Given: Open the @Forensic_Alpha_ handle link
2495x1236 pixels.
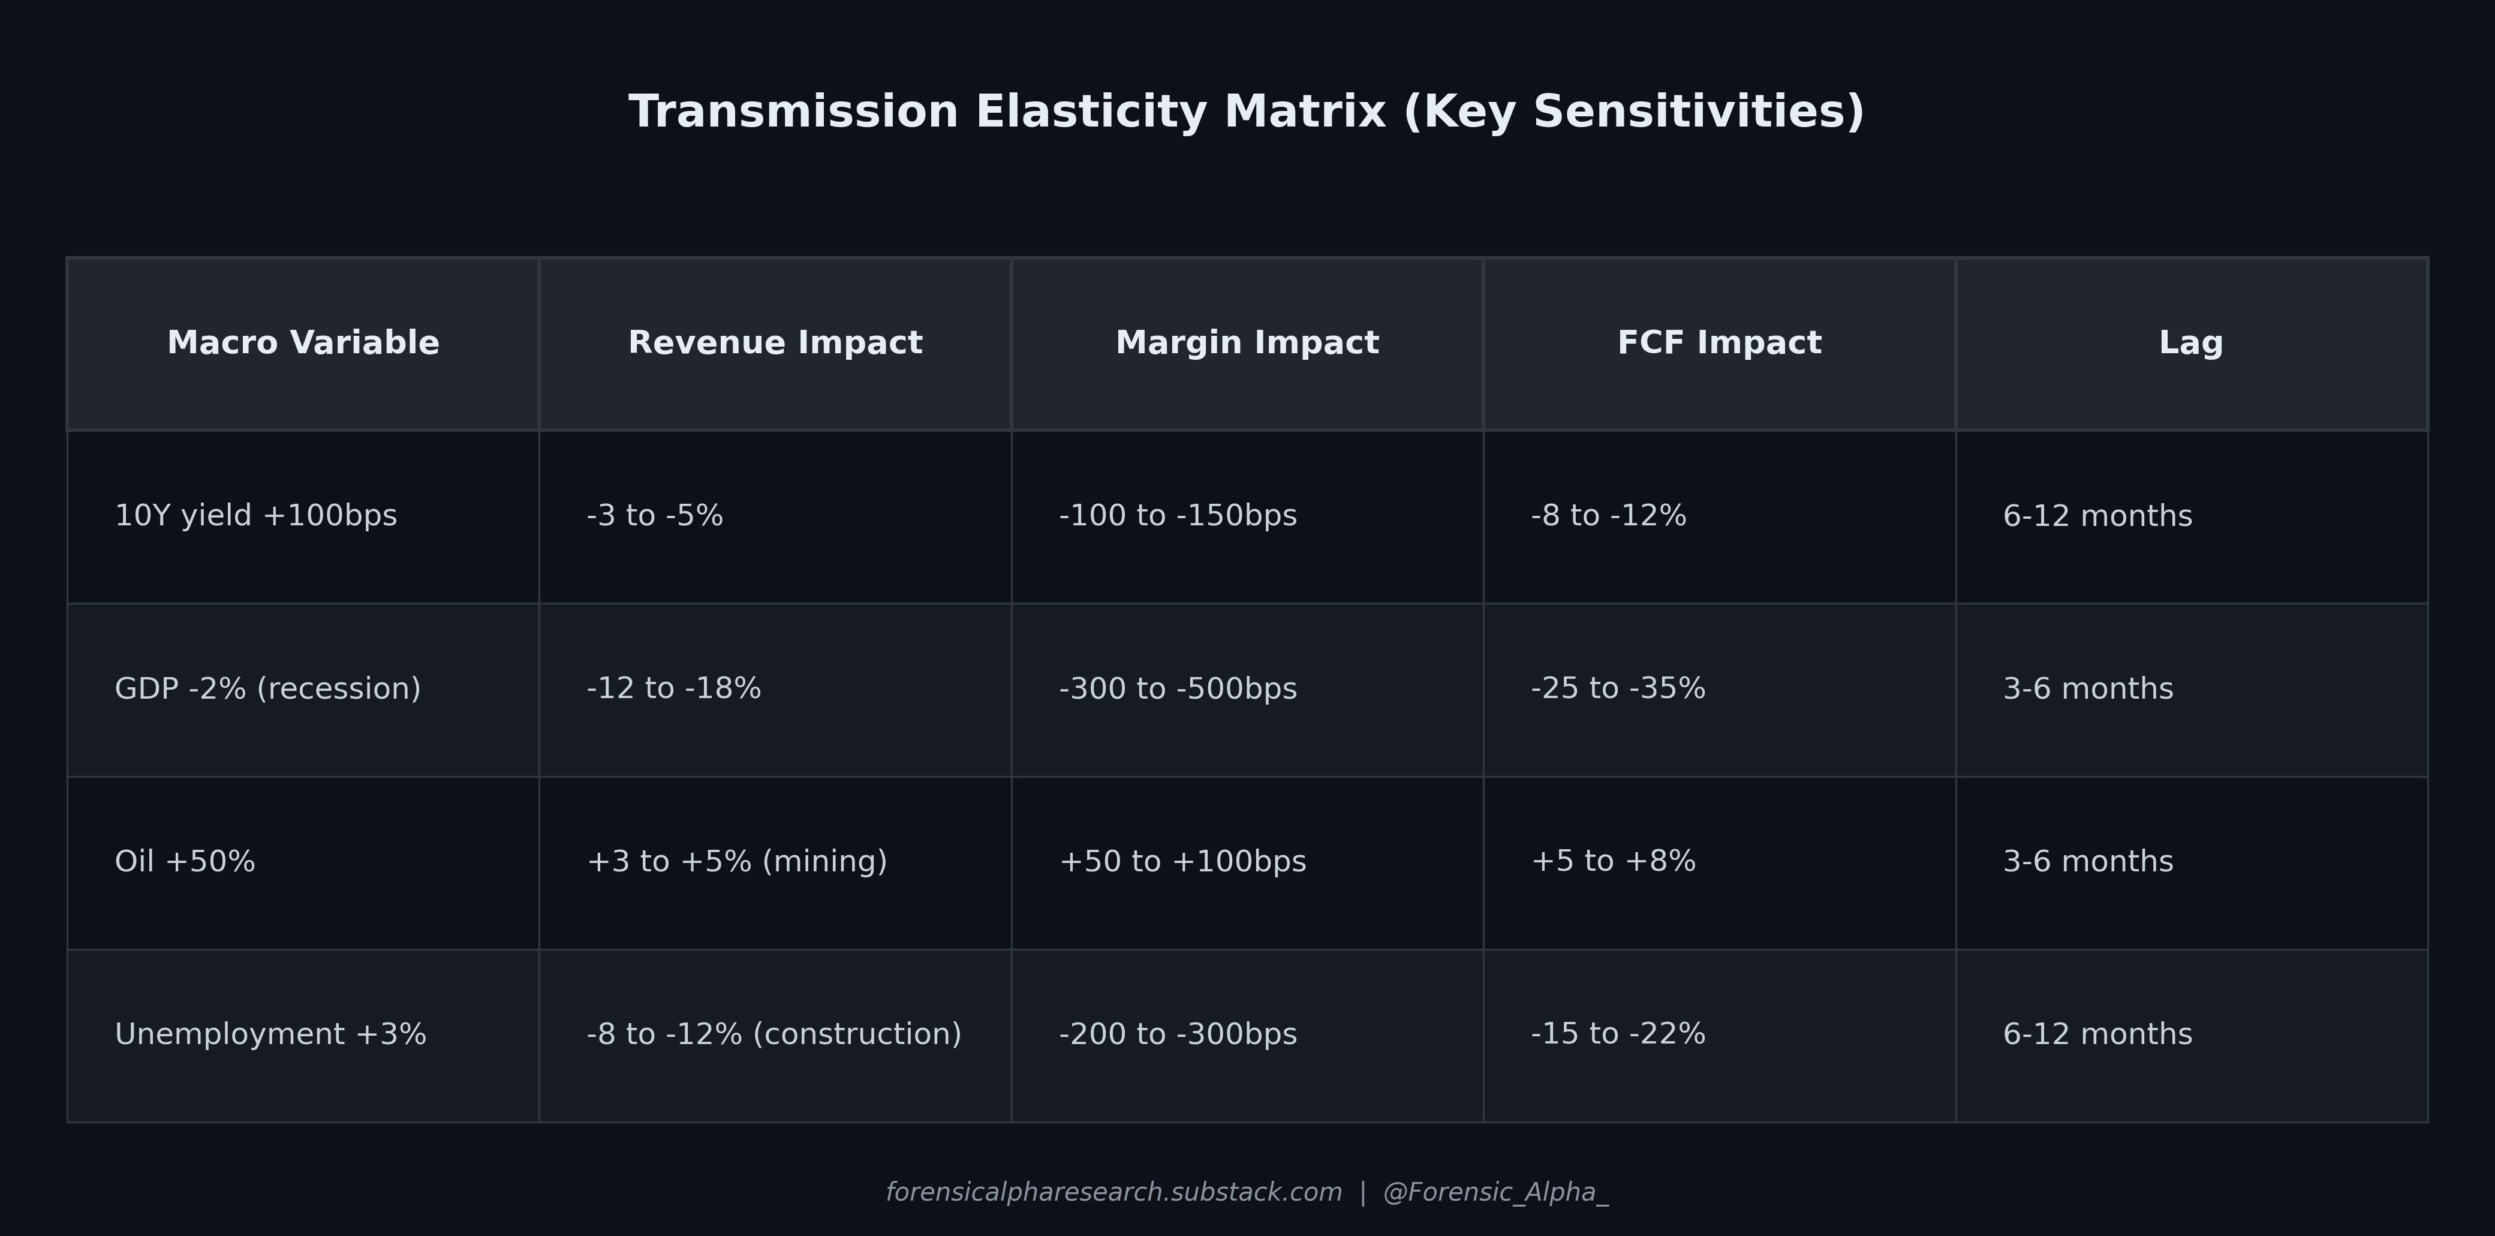Looking at the screenshot, I should click(1495, 1193).
